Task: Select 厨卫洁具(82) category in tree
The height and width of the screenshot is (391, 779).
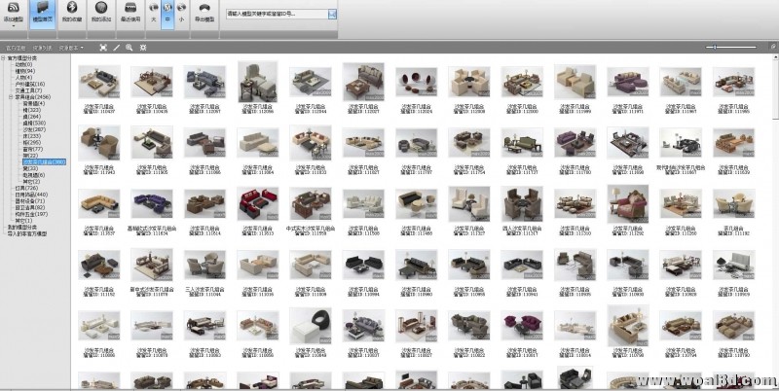Action: (30, 207)
